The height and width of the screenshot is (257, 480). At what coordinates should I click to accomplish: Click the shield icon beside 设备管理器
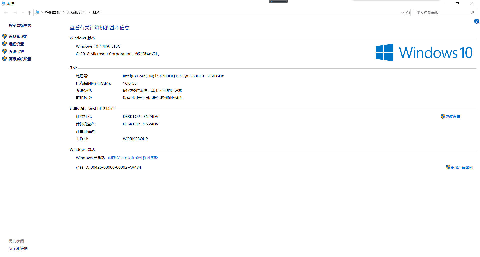[x=4, y=36]
